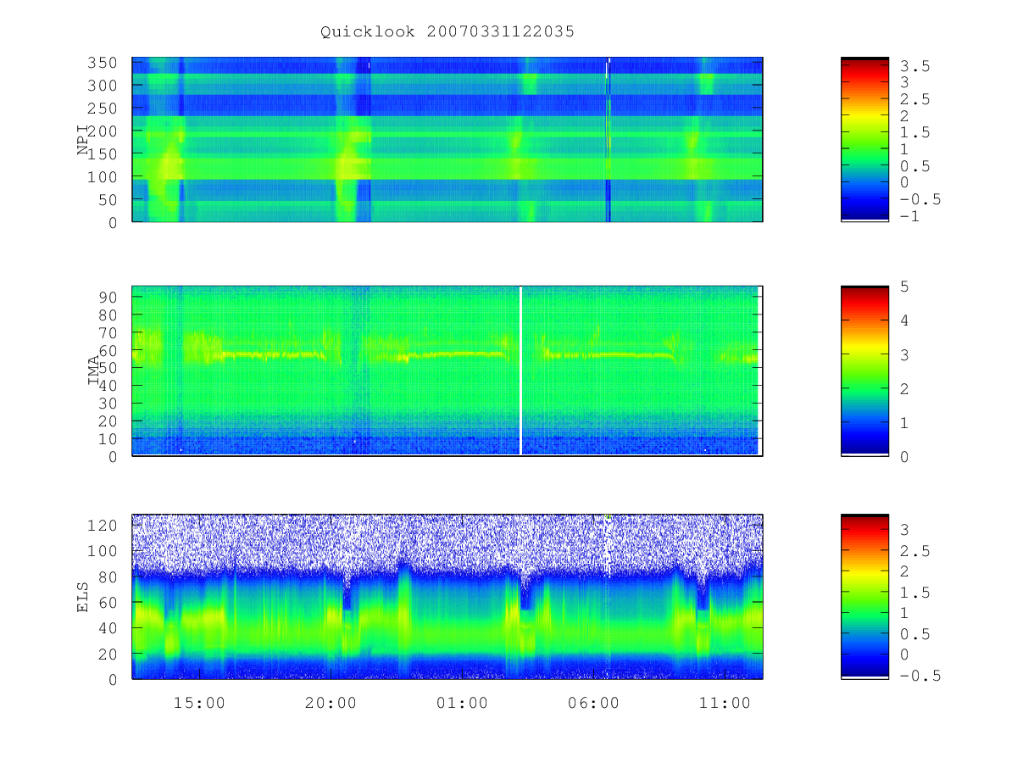Click the NPI y-axis label

(83, 139)
